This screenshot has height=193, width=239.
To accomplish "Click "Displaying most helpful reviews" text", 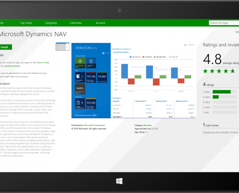I will pos(221,132).
